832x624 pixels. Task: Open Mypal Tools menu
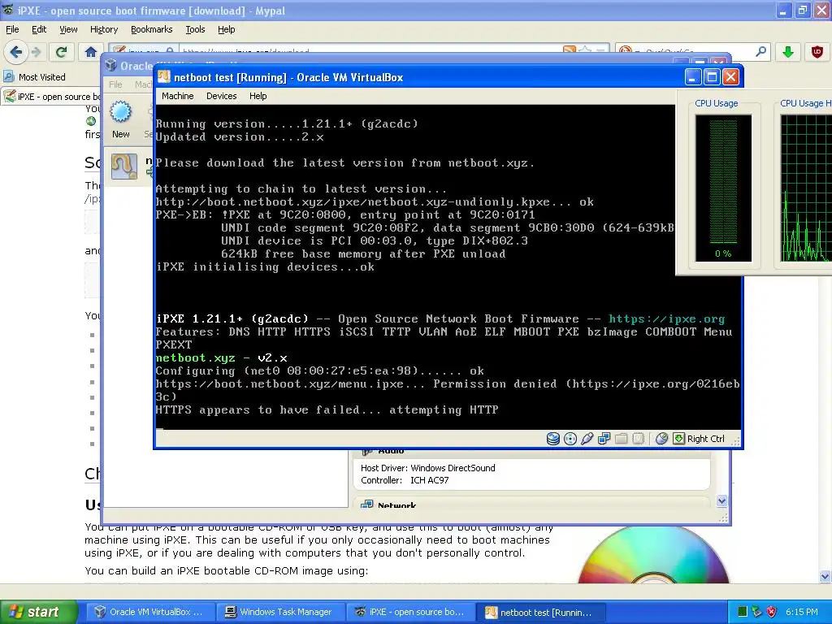coord(195,29)
